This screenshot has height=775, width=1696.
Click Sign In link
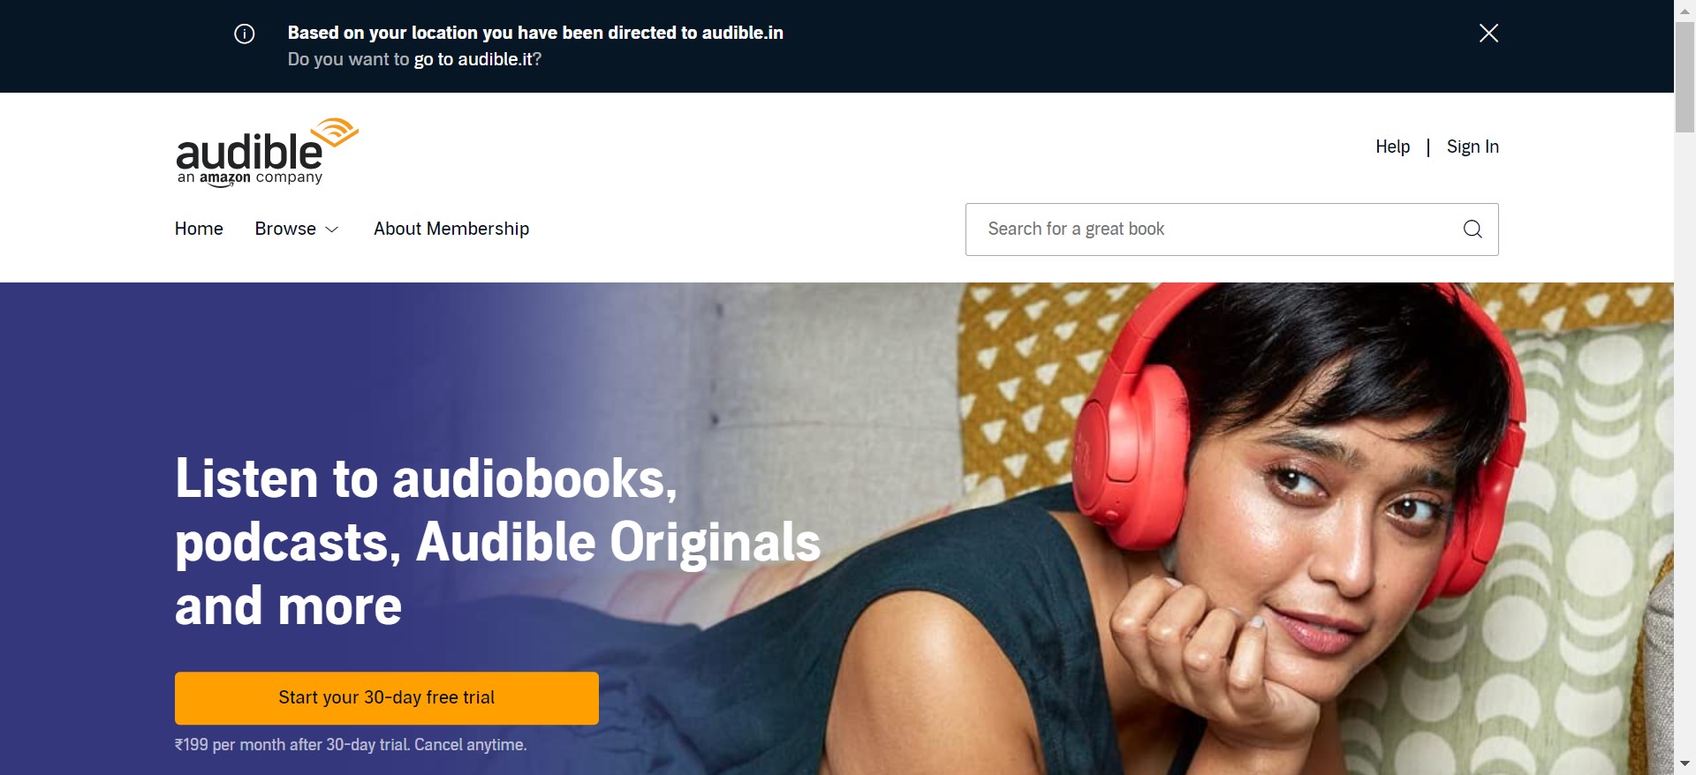(1473, 147)
